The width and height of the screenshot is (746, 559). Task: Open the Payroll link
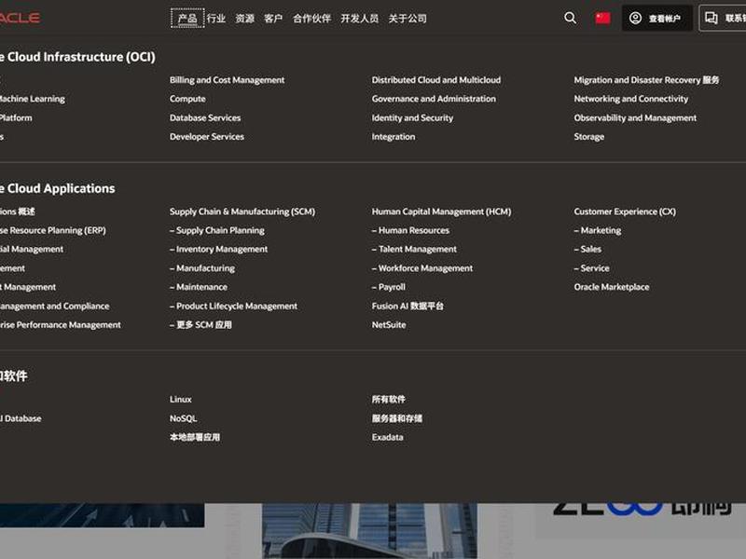[x=389, y=287]
